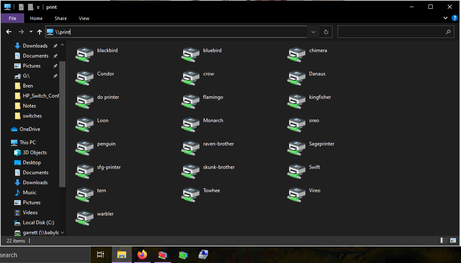The width and height of the screenshot is (461, 263).
Task: Open Desktop under This PC
Action: click(x=32, y=162)
